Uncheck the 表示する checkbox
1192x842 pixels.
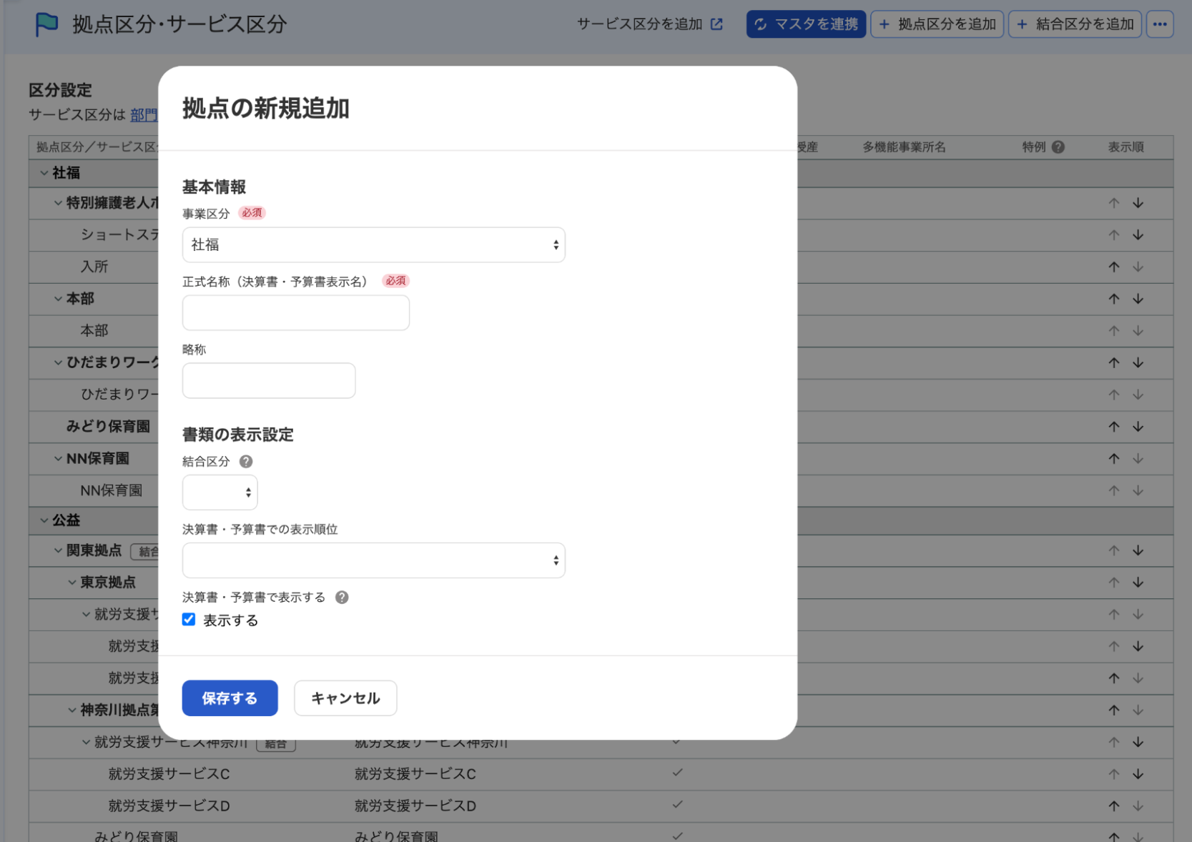pyautogui.click(x=189, y=620)
